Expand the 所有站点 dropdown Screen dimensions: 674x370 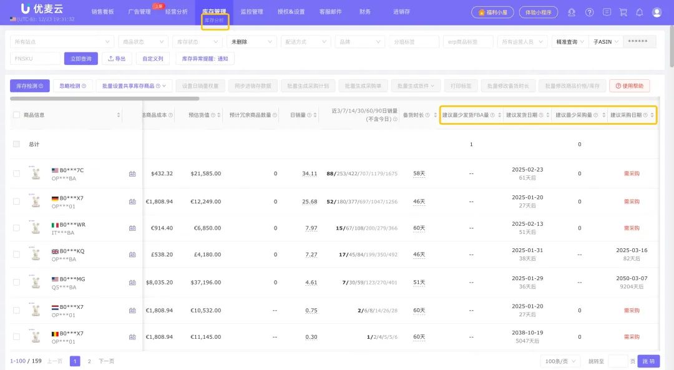pyautogui.click(x=62, y=42)
